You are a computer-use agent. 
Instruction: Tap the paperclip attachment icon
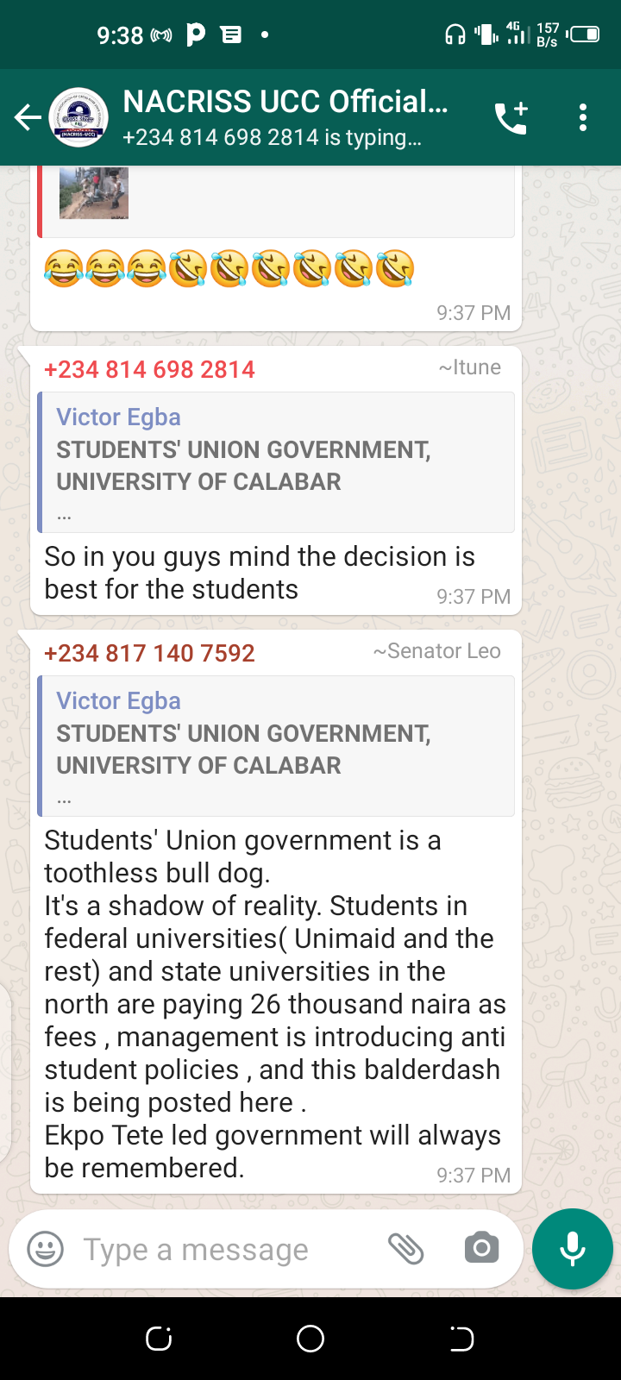pyautogui.click(x=405, y=1248)
